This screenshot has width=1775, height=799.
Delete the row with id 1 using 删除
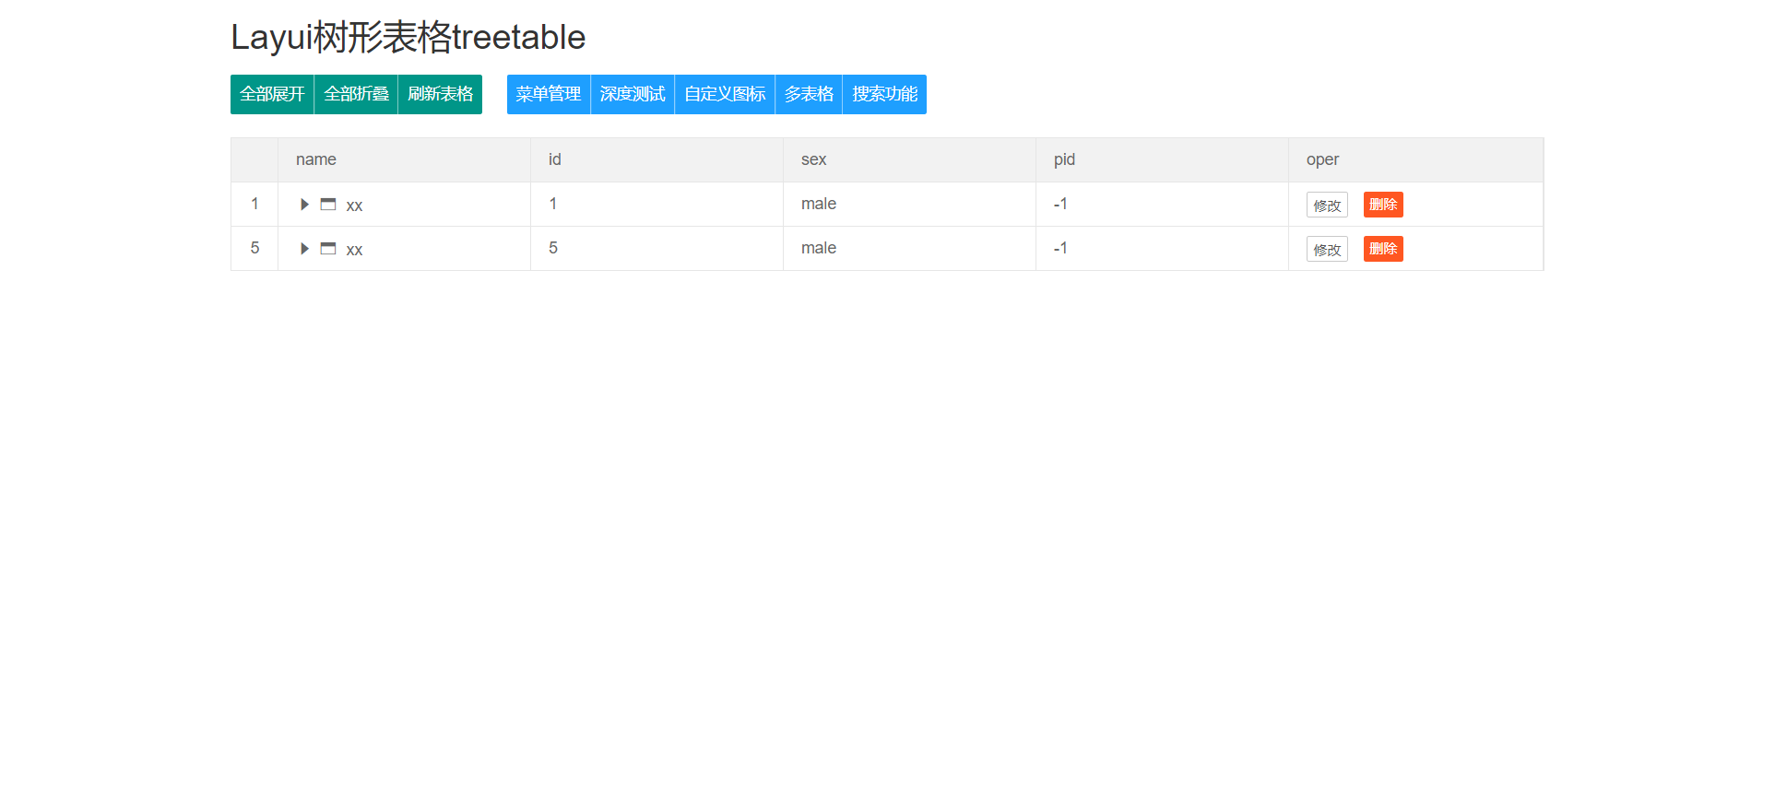point(1383,205)
